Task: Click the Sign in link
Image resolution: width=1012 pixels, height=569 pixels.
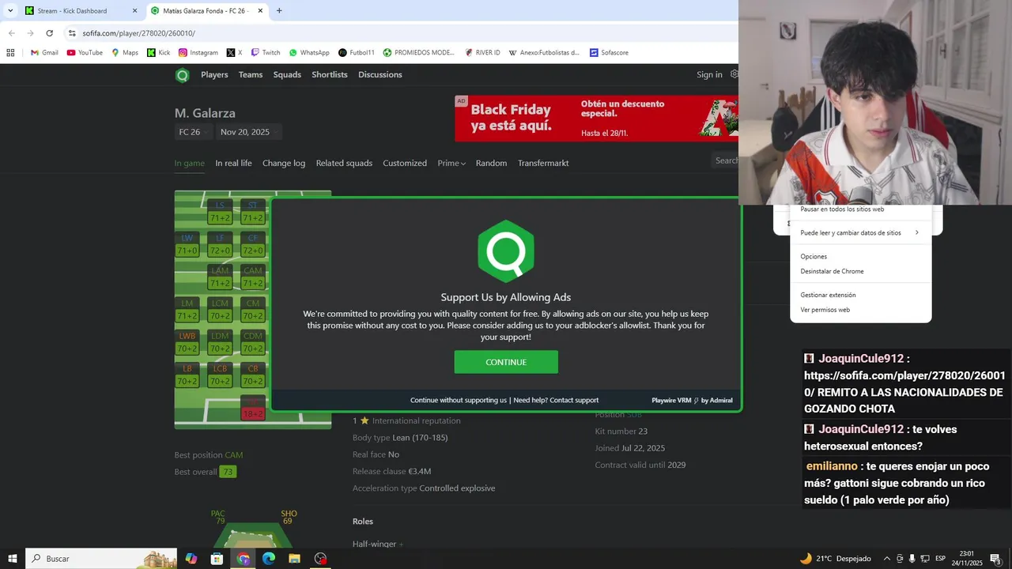Action: (709, 74)
